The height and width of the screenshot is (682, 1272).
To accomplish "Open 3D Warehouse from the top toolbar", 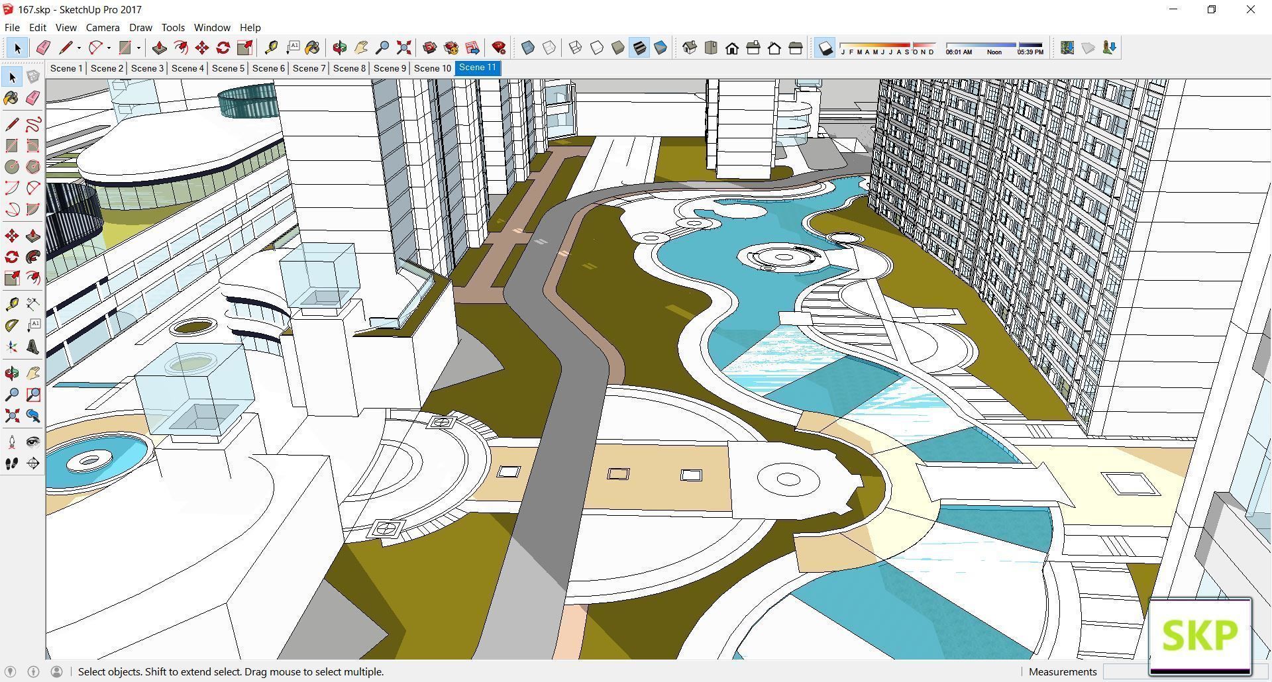I will coord(429,48).
